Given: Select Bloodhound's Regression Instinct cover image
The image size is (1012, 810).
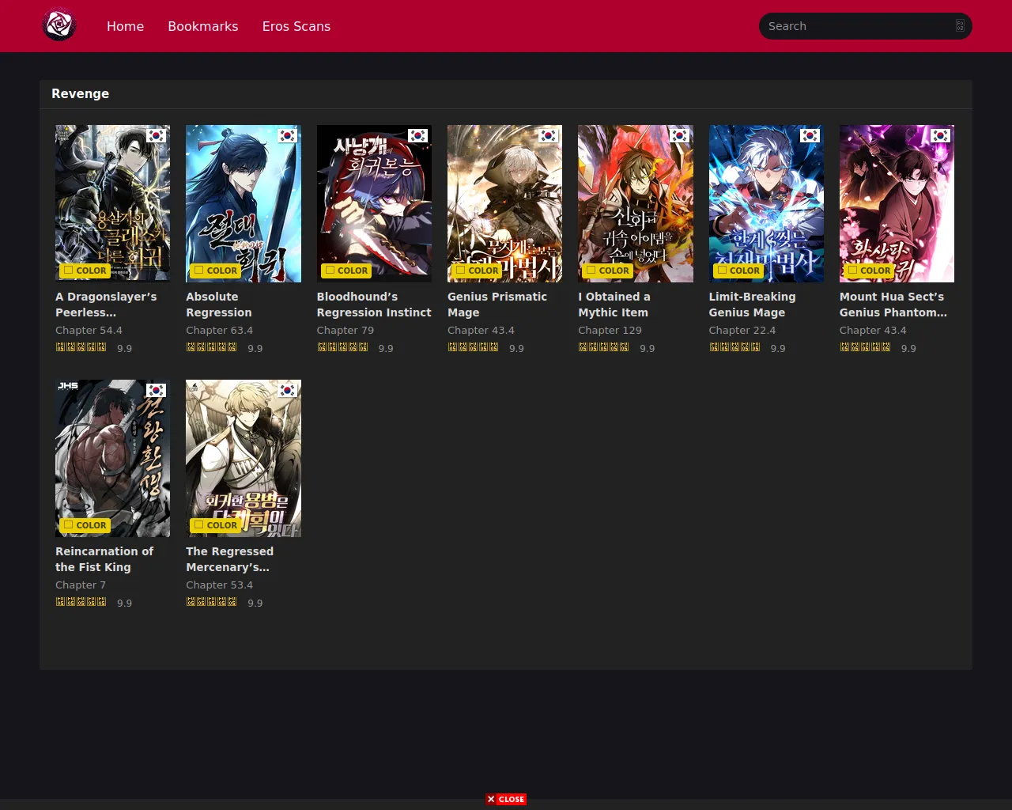Looking at the screenshot, I should click(x=374, y=203).
